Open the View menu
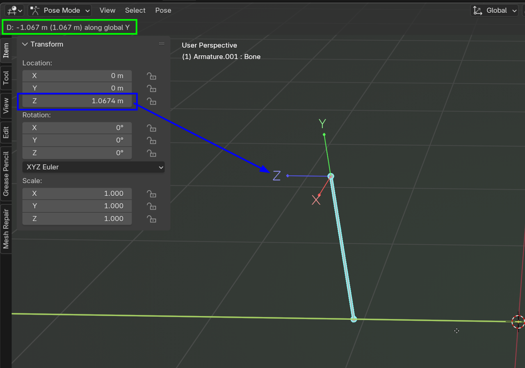525x368 pixels. click(107, 10)
